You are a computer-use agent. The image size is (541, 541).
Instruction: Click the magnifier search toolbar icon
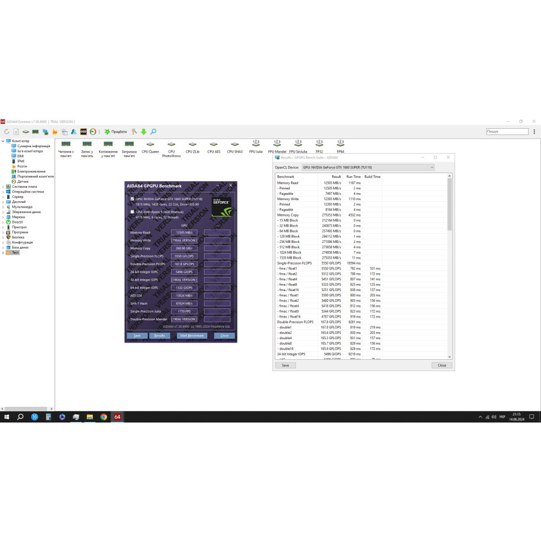153,131
